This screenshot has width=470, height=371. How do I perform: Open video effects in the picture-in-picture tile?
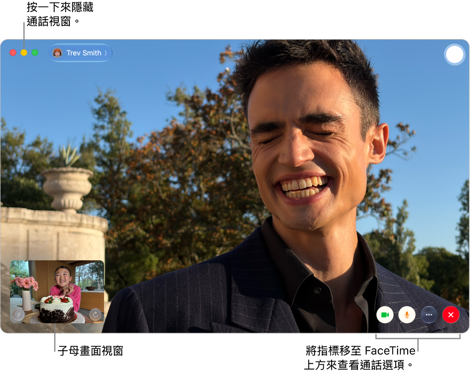pyautogui.click(x=18, y=315)
